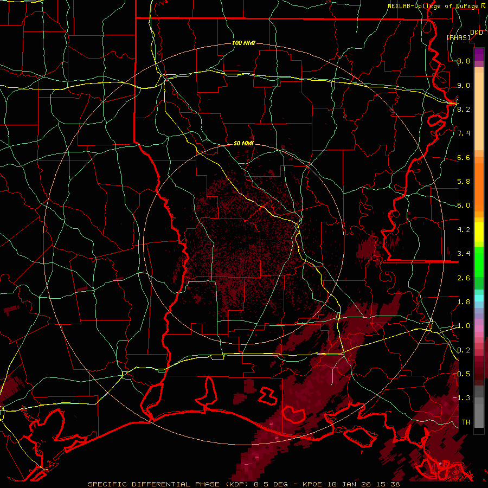Screen dimensions: 488x488
Task: Click the 2.6 scale value
Action: [464, 278]
